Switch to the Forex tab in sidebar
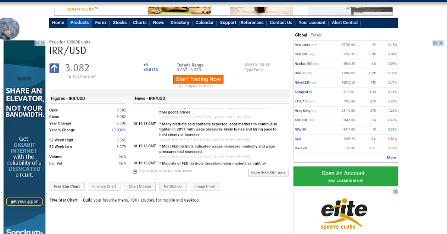Viewport: 447px width, 234px height. (x=316, y=35)
